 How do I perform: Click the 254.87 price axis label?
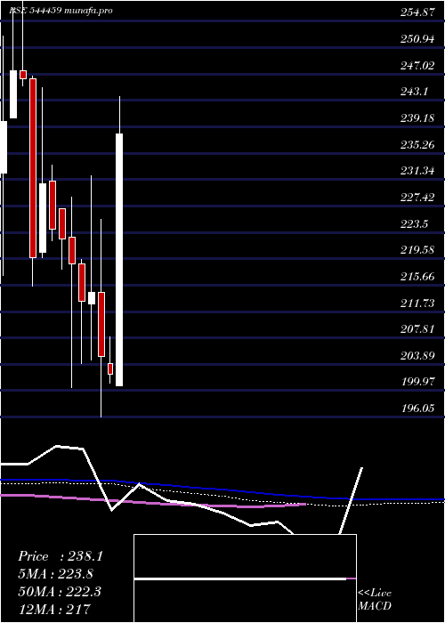[x=417, y=12]
